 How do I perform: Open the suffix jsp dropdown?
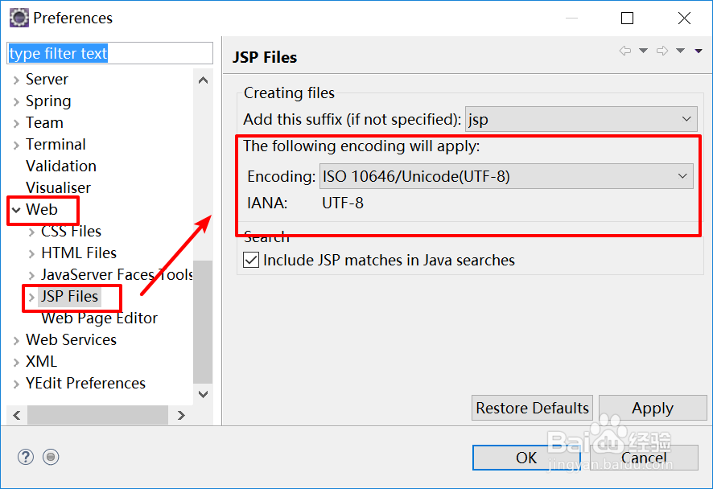click(x=581, y=120)
